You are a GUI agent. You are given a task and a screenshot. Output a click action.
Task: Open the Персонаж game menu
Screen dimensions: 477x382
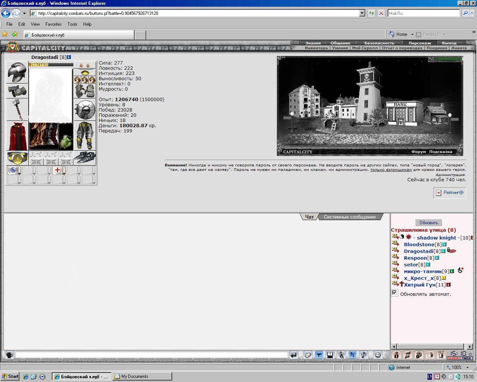(x=420, y=43)
